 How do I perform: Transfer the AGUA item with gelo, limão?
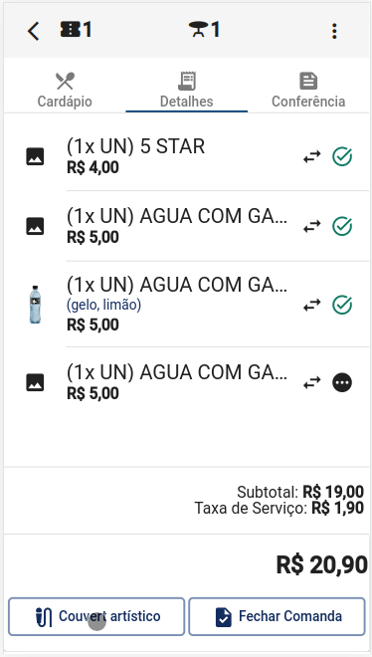pyautogui.click(x=312, y=305)
